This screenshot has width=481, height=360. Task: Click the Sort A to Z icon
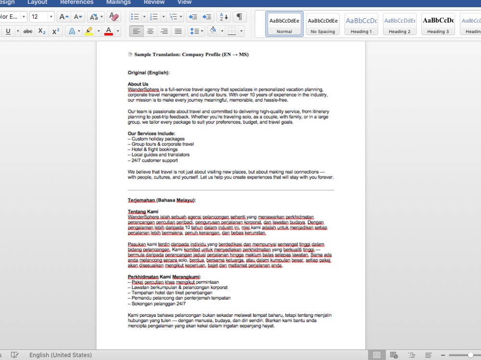[224, 17]
